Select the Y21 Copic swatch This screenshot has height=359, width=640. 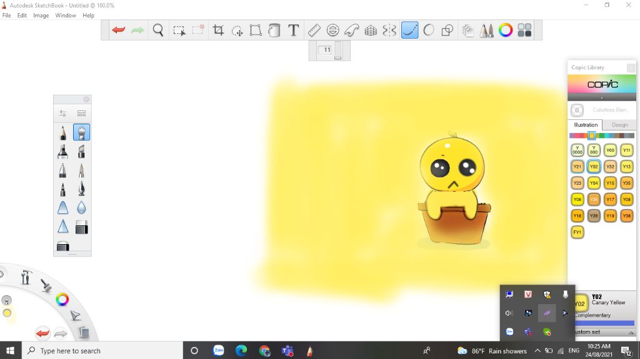pyautogui.click(x=577, y=167)
